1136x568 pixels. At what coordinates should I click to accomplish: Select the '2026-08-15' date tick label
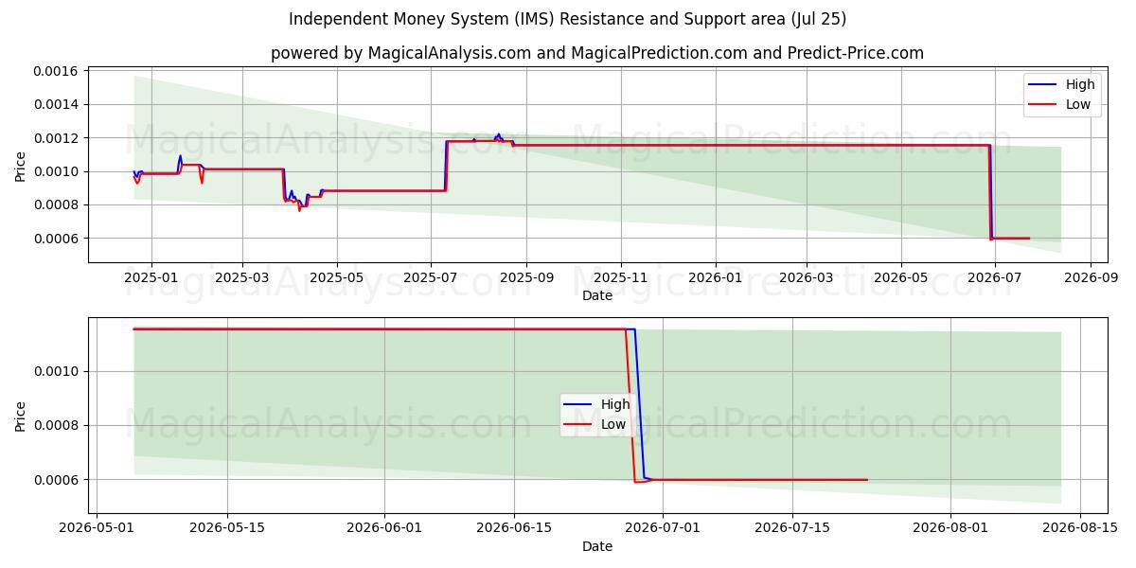tap(1079, 528)
